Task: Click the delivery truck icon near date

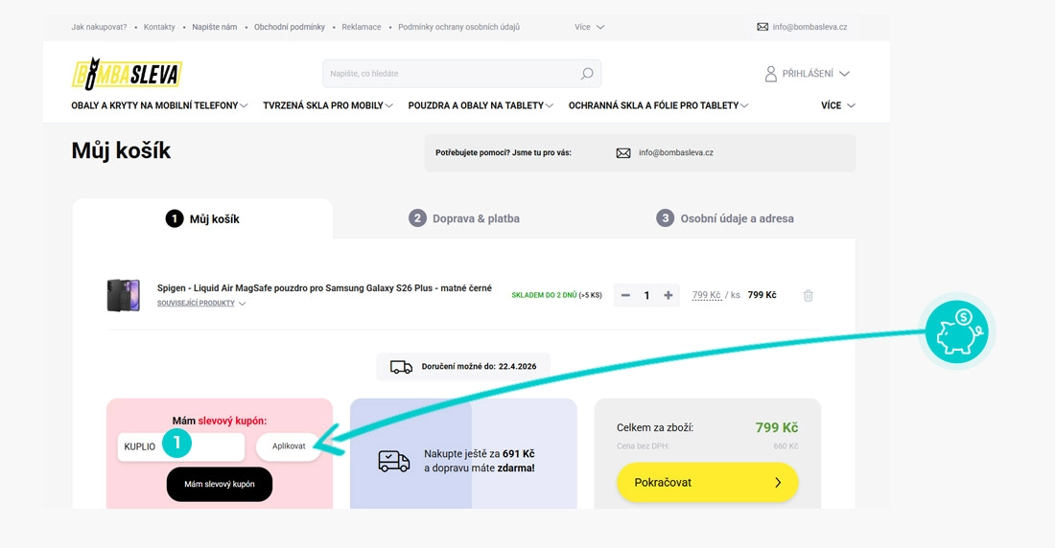Action: (x=401, y=367)
